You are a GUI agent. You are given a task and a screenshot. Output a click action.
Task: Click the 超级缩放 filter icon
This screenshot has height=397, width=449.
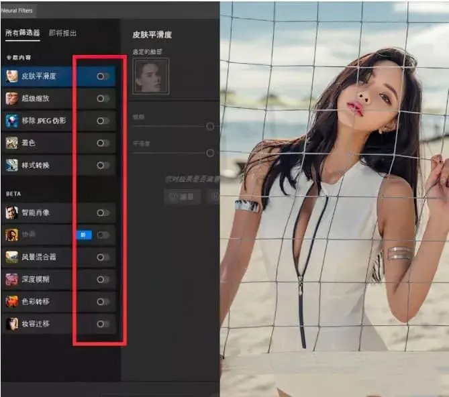[x=12, y=99]
